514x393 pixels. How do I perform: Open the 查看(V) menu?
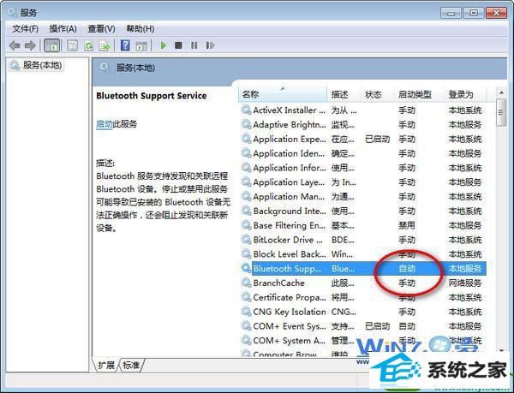point(101,29)
